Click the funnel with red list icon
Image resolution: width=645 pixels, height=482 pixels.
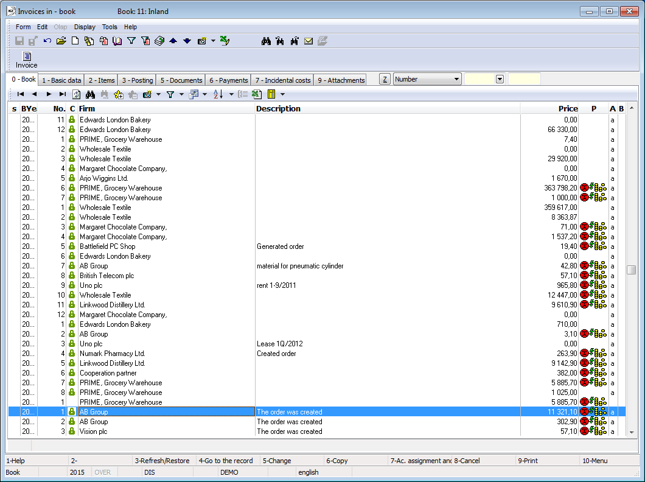(145, 41)
